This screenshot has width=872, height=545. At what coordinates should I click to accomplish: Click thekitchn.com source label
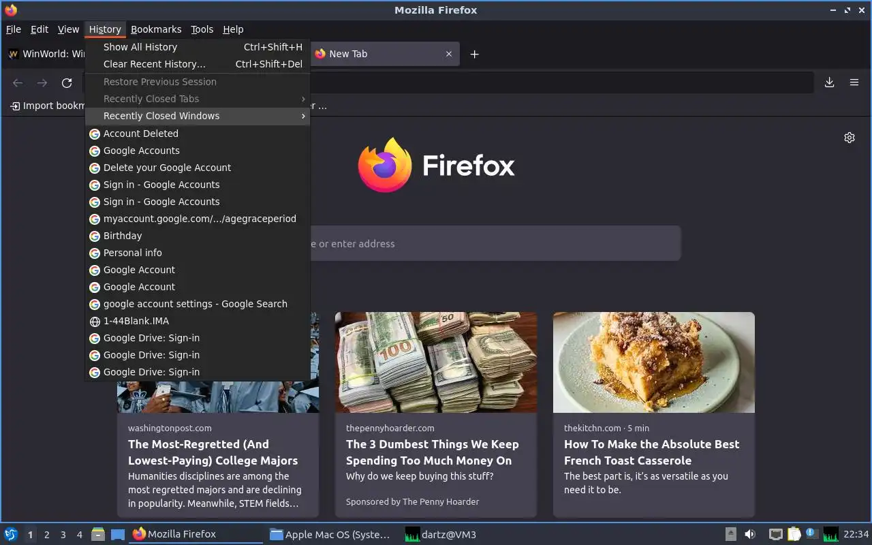point(592,429)
